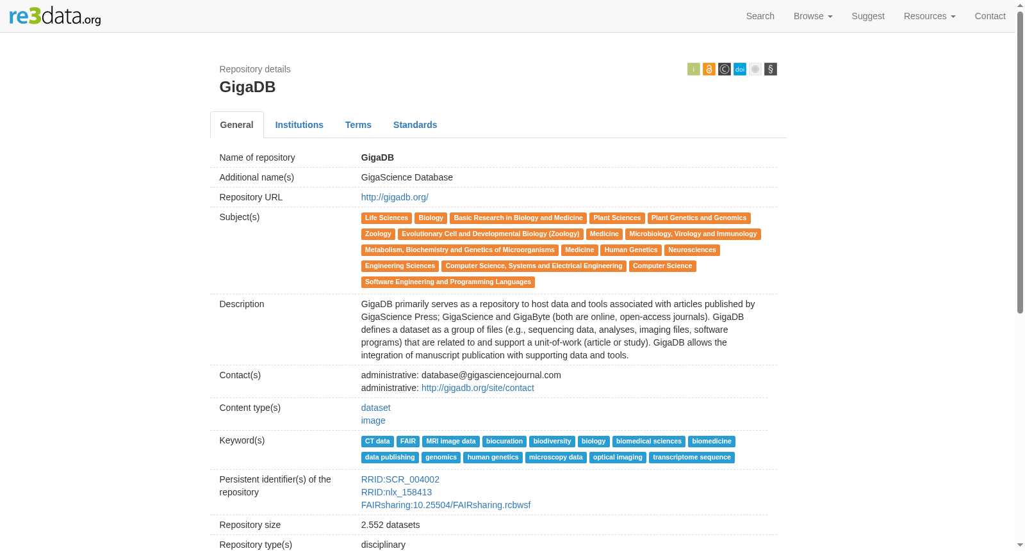The height and width of the screenshot is (551, 1025).
Task: Click the Engineering Sciences subject tag
Action: (400, 266)
